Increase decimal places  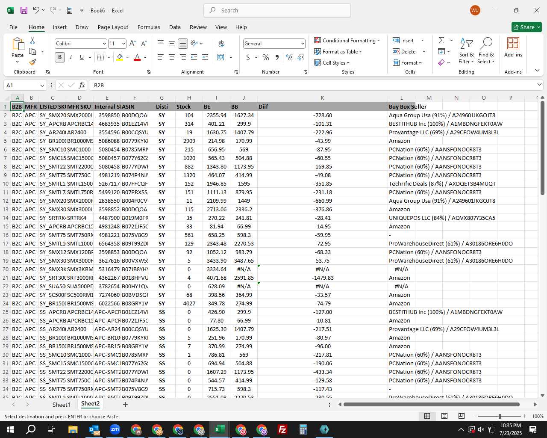click(289, 57)
